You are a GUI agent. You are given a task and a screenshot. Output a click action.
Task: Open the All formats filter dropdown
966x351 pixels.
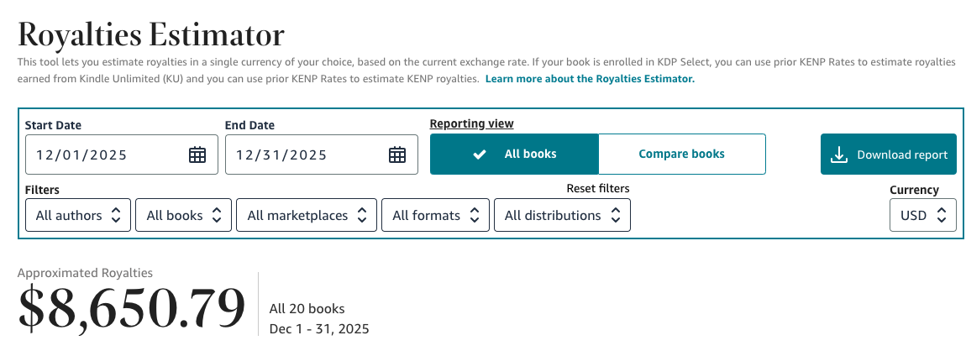click(435, 216)
